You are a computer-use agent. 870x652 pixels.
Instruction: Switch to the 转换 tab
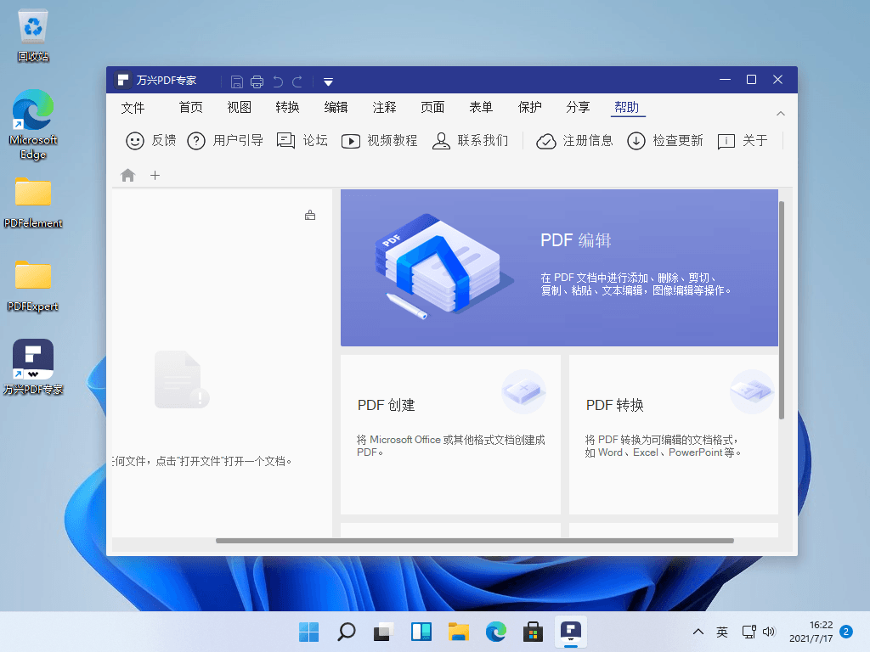(287, 108)
